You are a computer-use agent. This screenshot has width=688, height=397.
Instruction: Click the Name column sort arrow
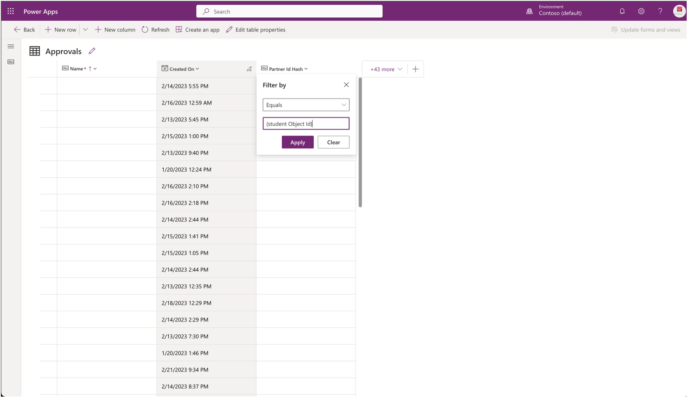[90, 68]
